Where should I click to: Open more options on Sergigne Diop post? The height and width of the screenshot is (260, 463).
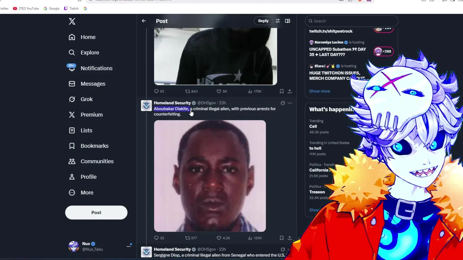pyautogui.click(x=290, y=249)
